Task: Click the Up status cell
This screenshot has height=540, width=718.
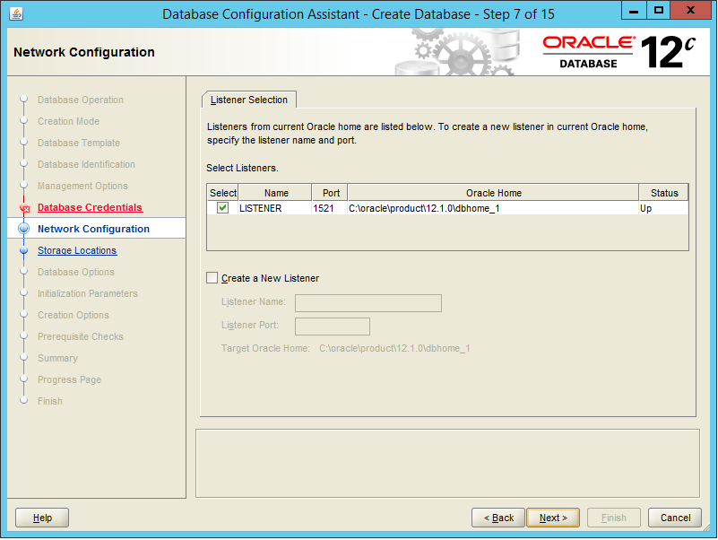Action: click(663, 208)
